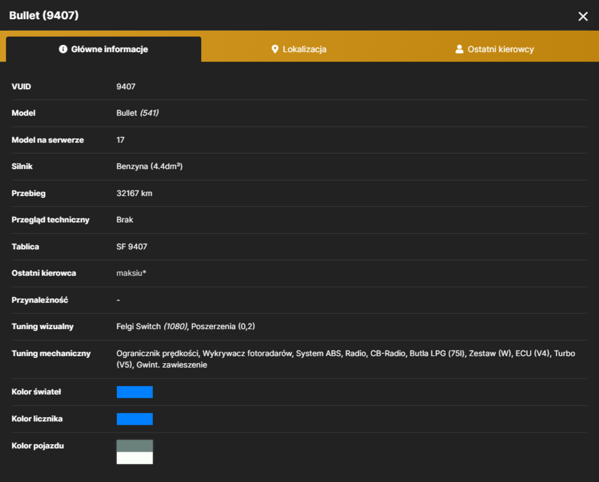Click the Przegląd techniczny label
The height and width of the screenshot is (482, 599).
(50, 220)
